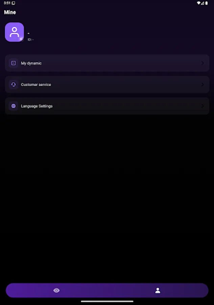The width and height of the screenshot is (214, 305).
Task: Expand the Language Settings row chevron
Action: coord(203,106)
